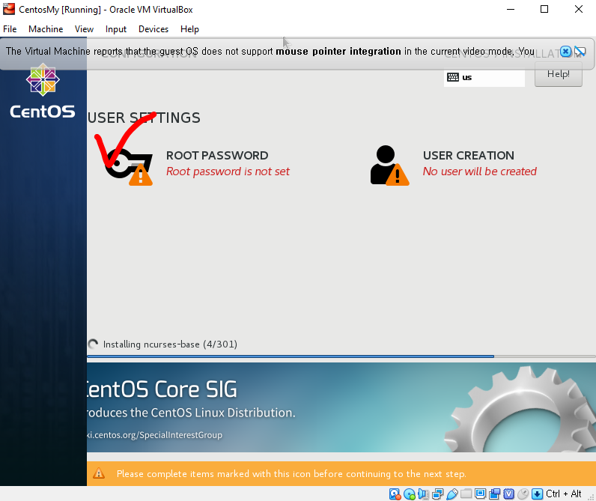Click the USER SETTINGS heading
Viewport: 596px width, 501px height.
click(144, 118)
